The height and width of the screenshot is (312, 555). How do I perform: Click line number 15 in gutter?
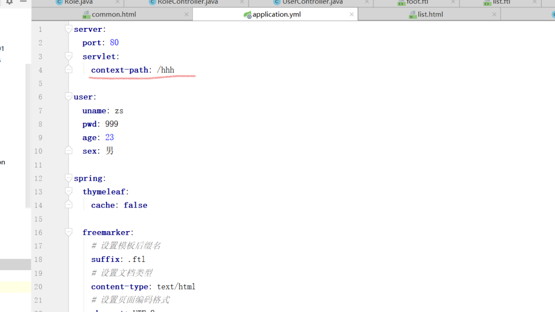(38, 219)
